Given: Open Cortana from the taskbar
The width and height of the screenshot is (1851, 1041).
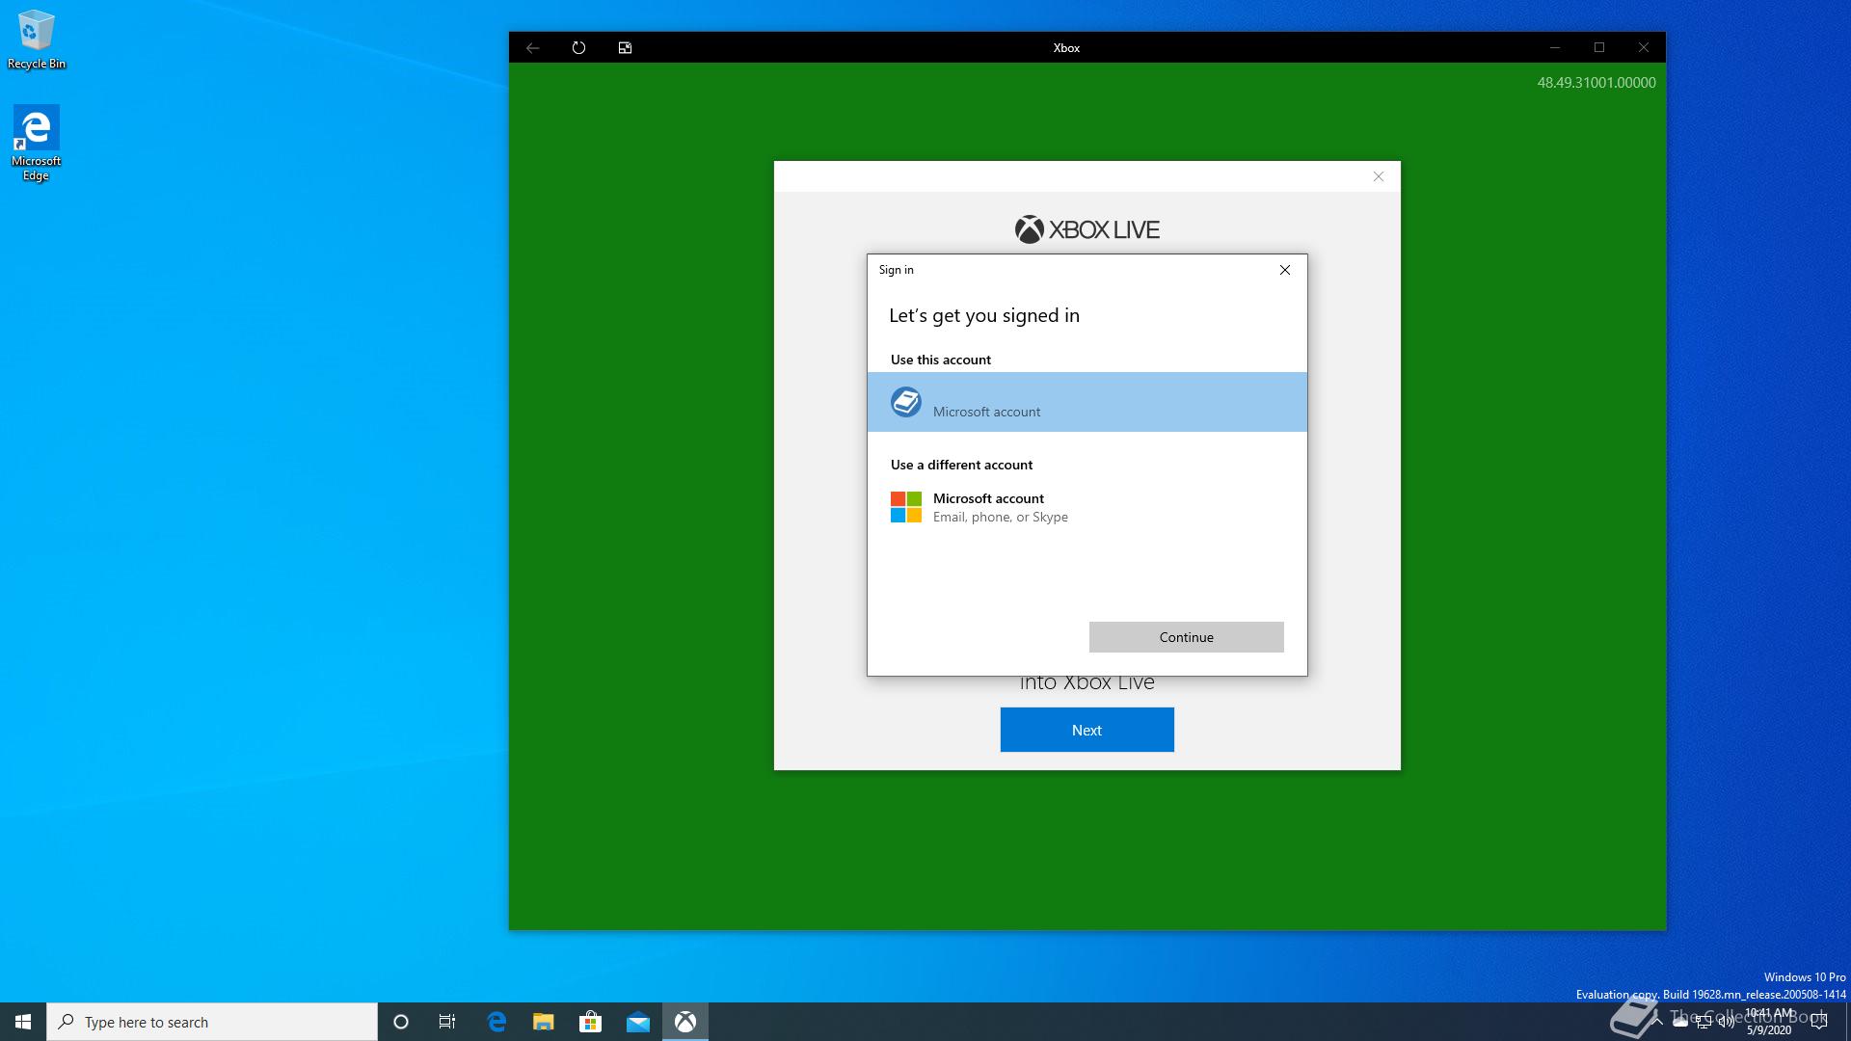Looking at the screenshot, I should click(401, 1022).
